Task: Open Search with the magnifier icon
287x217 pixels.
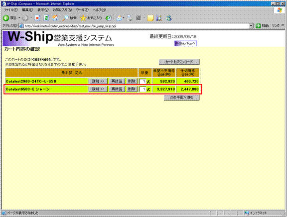Action: (69, 18)
